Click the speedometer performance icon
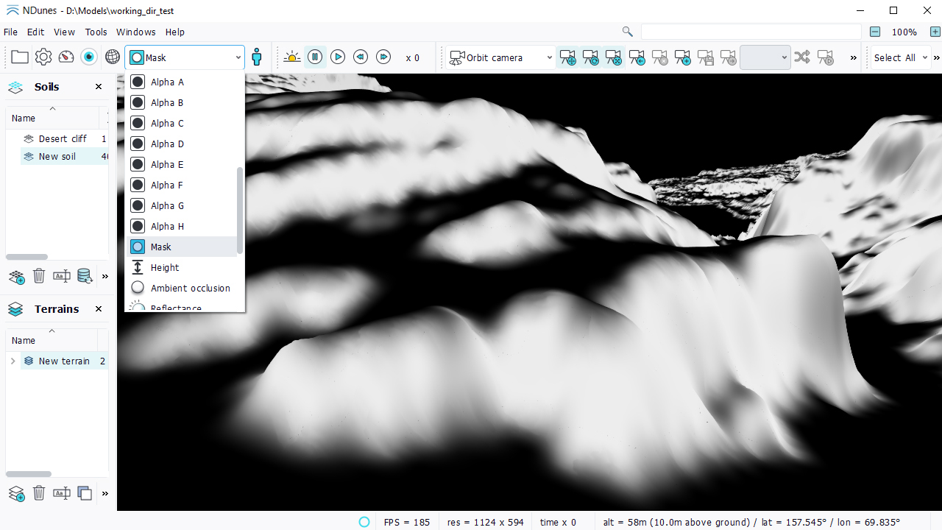 tap(66, 57)
